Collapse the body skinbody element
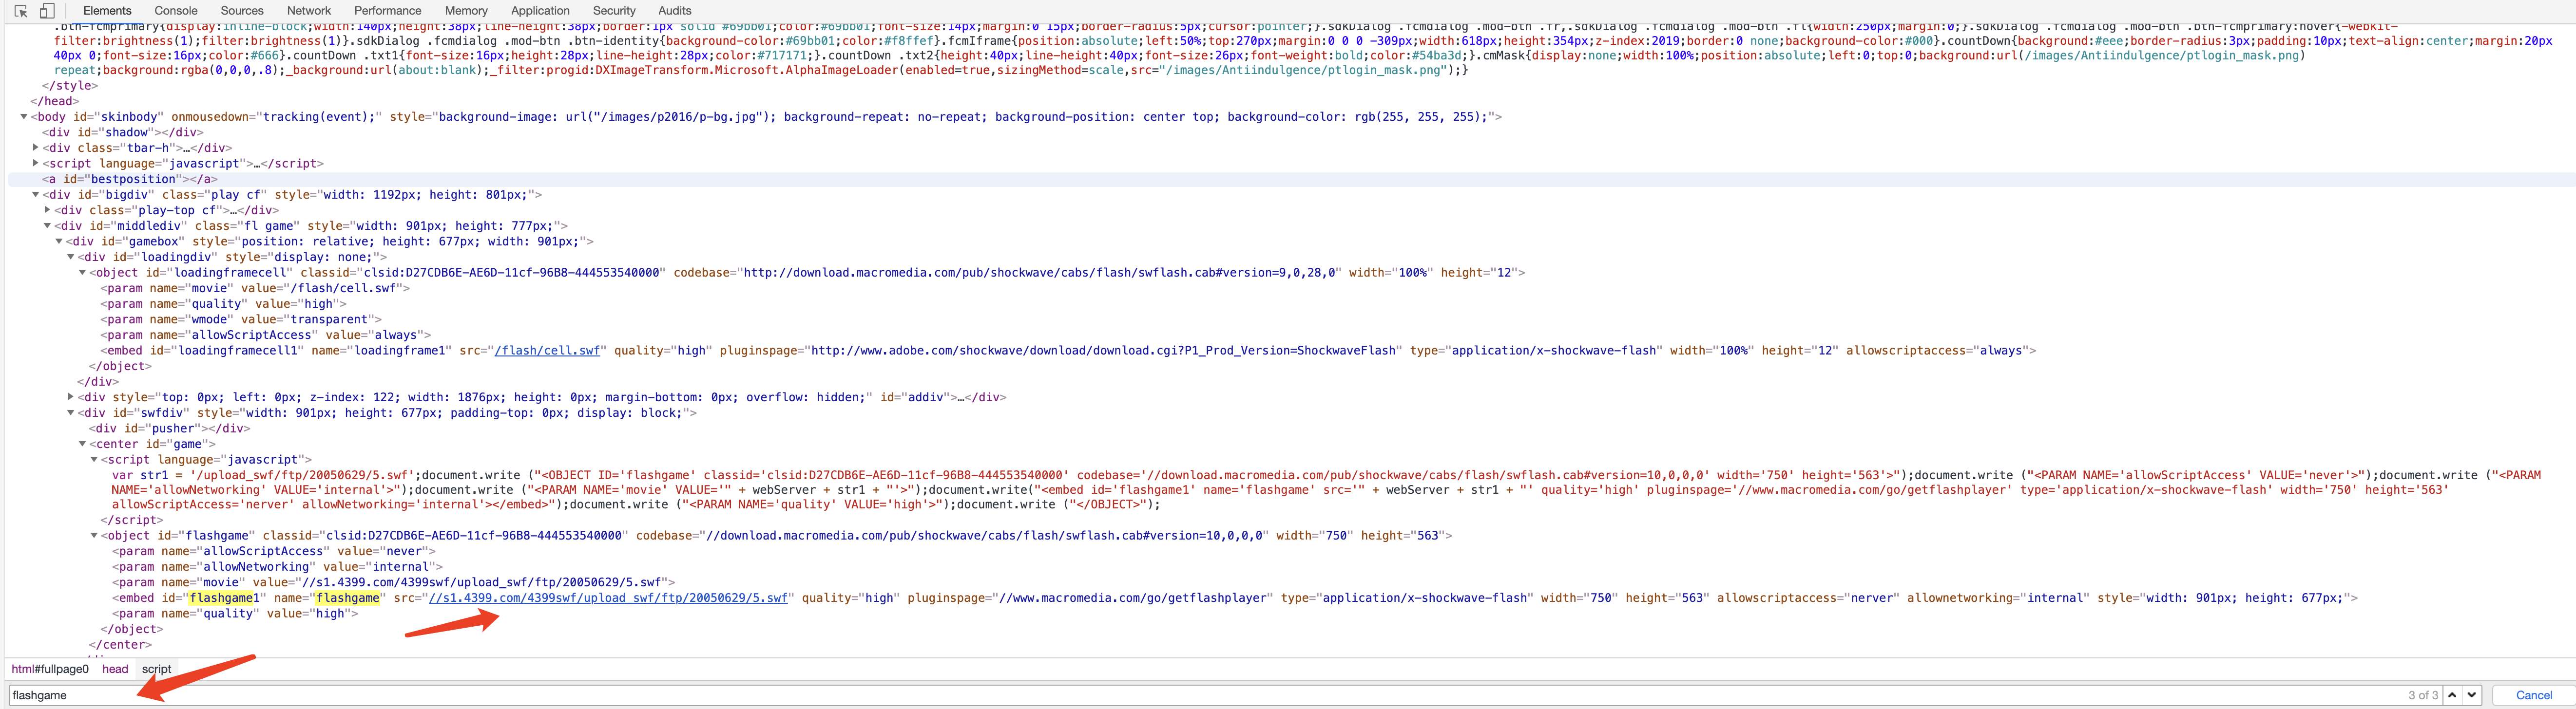The width and height of the screenshot is (2576, 709). coord(24,117)
